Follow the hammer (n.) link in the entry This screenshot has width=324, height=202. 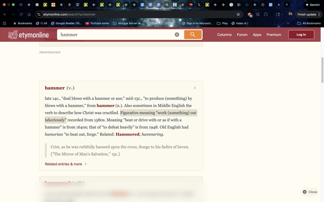coord(106,105)
